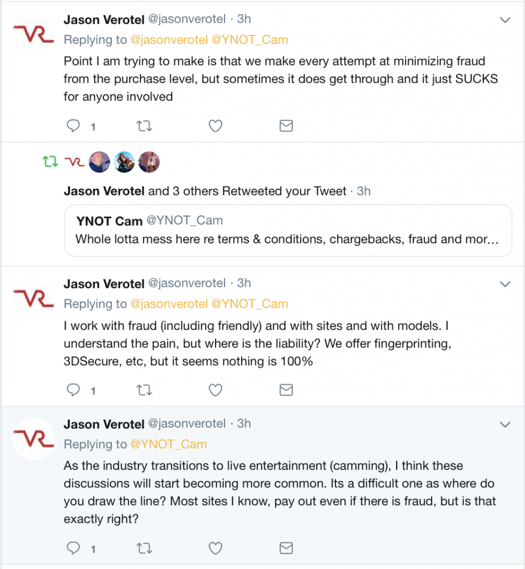This screenshot has height=569, width=525.
Task: Retweet the 'I work with fraud' tweet
Action: coord(144,390)
